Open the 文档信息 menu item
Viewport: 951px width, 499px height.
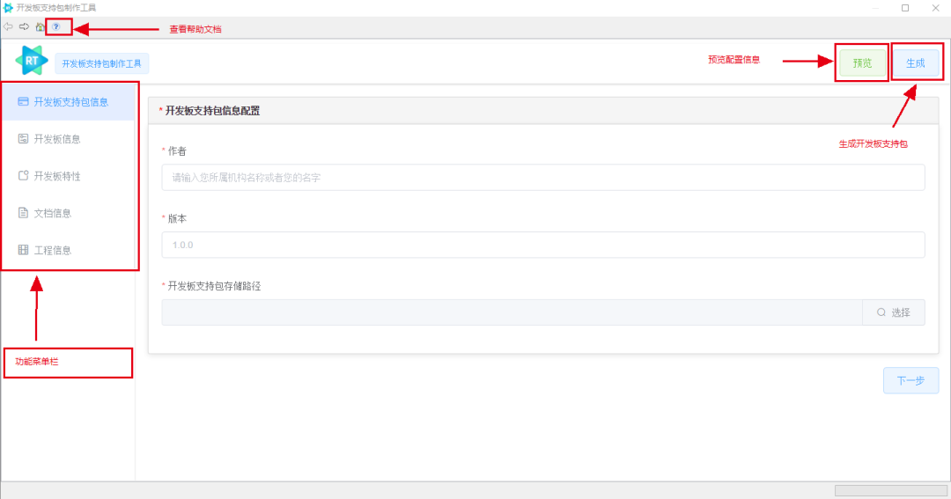[68, 213]
